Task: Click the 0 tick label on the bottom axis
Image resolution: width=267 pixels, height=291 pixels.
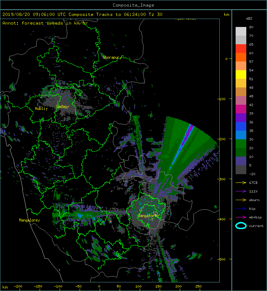Action: click(99, 287)
